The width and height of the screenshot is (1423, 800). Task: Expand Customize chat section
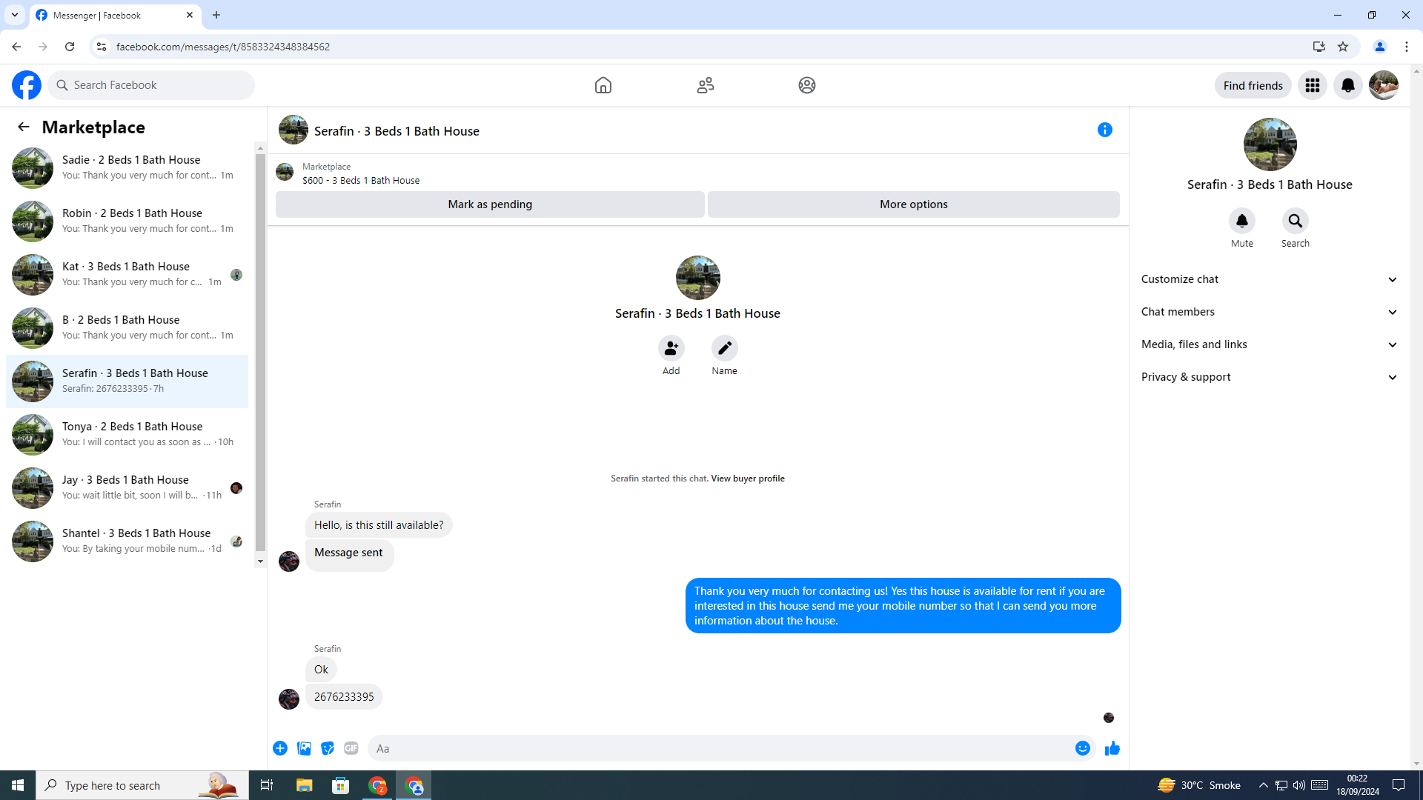click(x=1269, y=279)
